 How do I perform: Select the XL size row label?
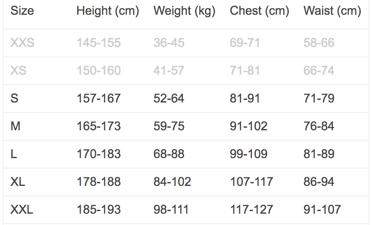tap(18, 182)
